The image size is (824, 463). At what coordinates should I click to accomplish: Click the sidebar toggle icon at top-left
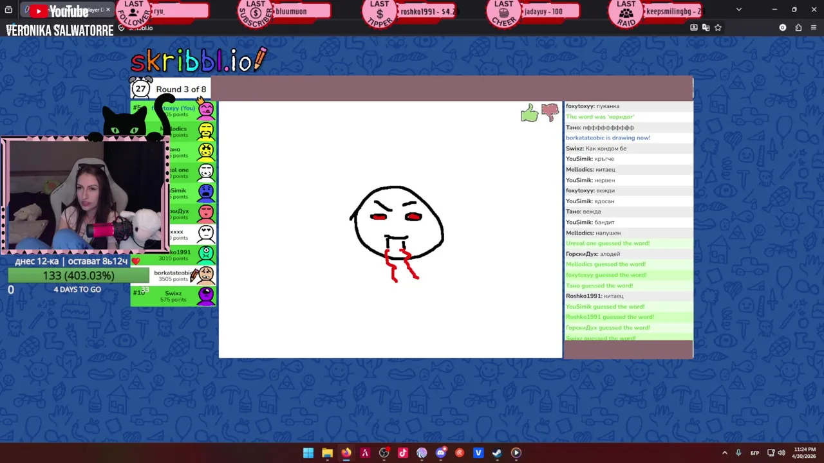click(8, 10)
